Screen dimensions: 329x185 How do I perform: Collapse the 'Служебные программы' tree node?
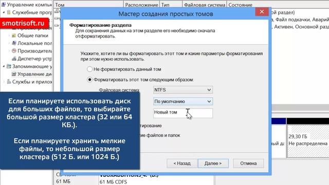click(x=4, y=12)
